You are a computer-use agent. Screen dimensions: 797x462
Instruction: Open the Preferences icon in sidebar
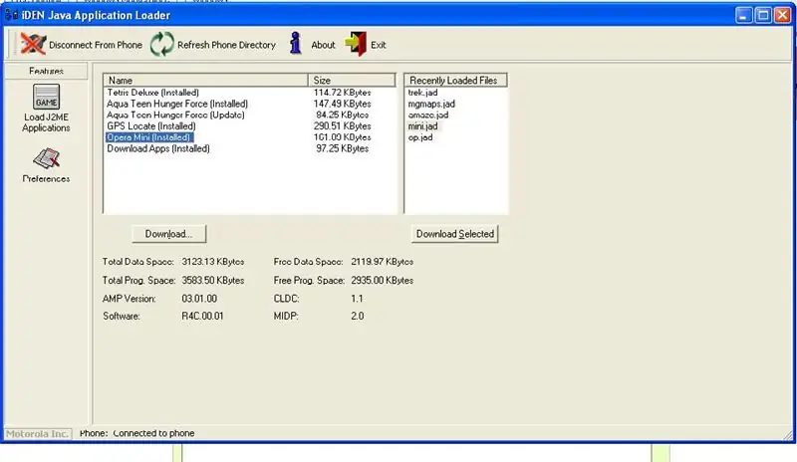[46, 158]
